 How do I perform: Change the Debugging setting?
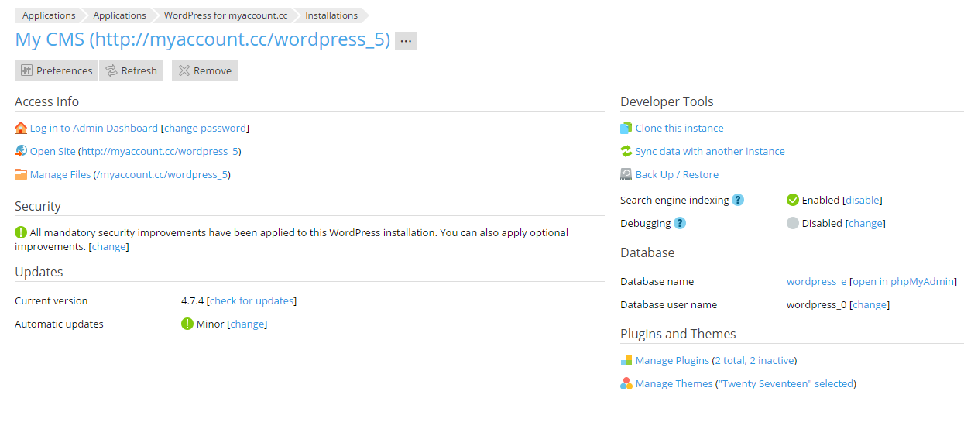tap(866, 223)
